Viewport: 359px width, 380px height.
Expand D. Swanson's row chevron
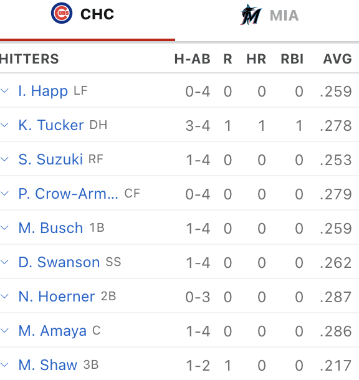tap(4, 262)
